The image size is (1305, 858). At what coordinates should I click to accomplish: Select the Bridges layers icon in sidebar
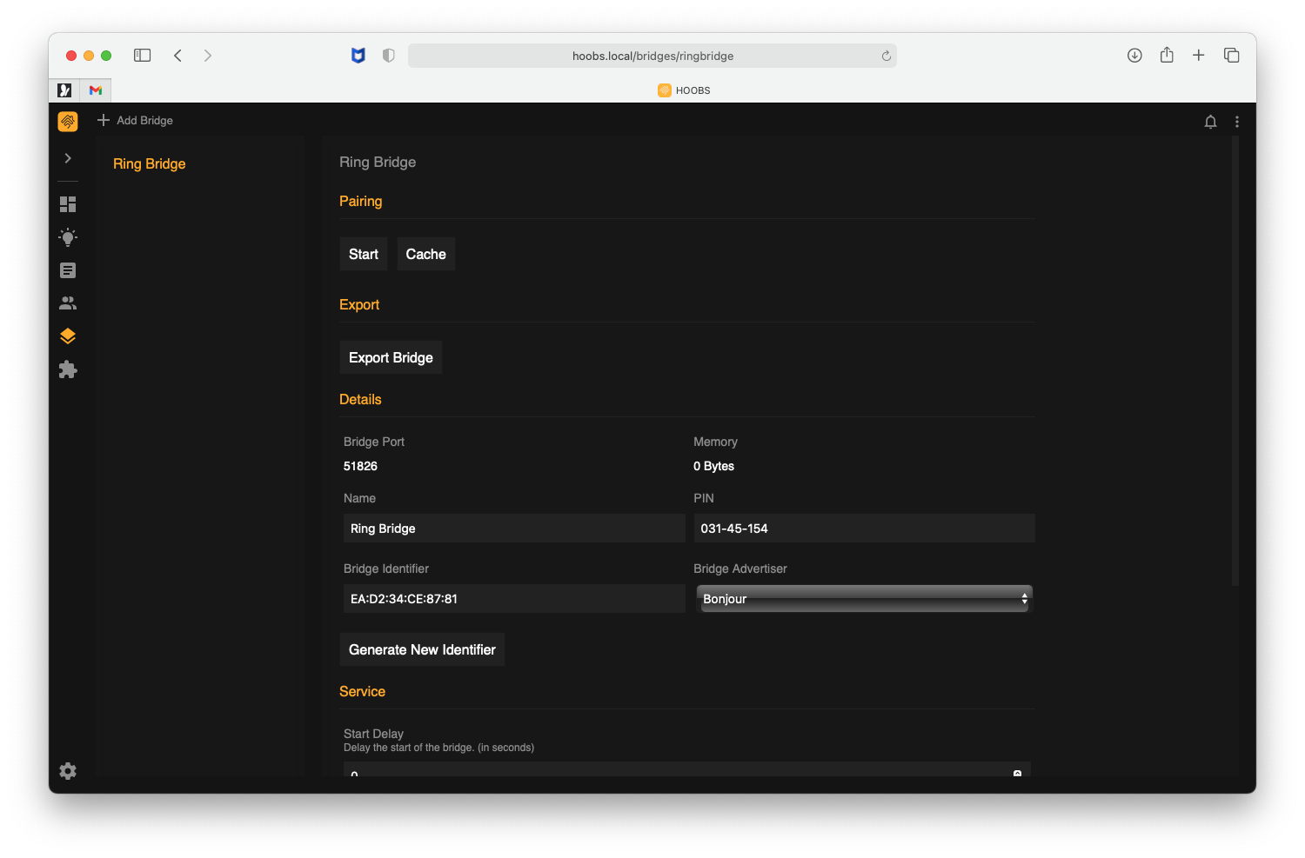point(67,336)
